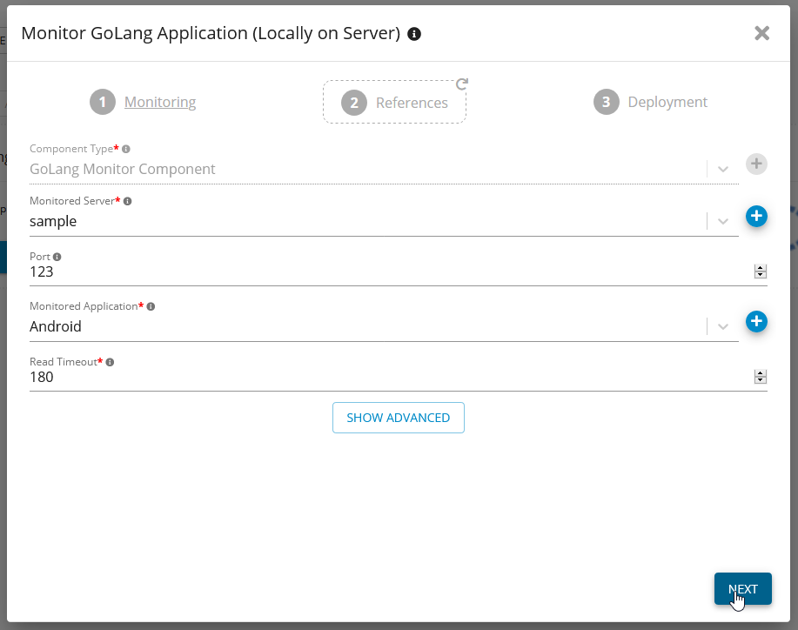Expand the Monitored Server dropdown

click(723, 222)
